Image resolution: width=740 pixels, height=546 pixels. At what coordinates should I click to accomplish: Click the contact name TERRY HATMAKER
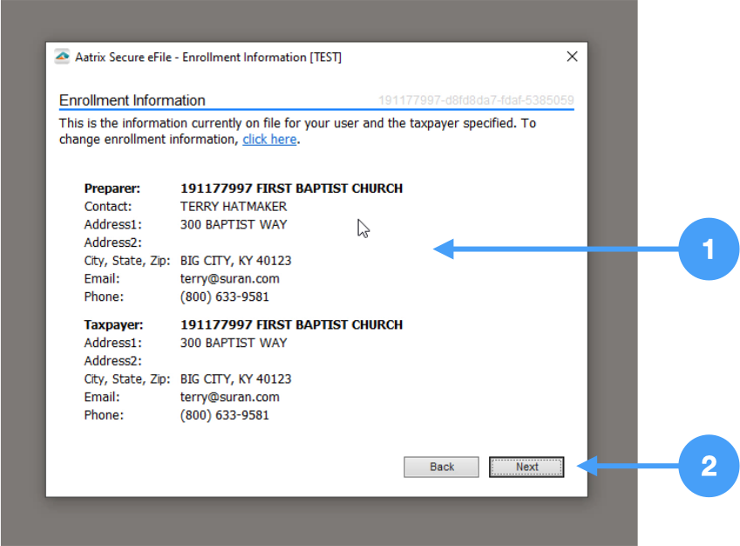(233, 207)
